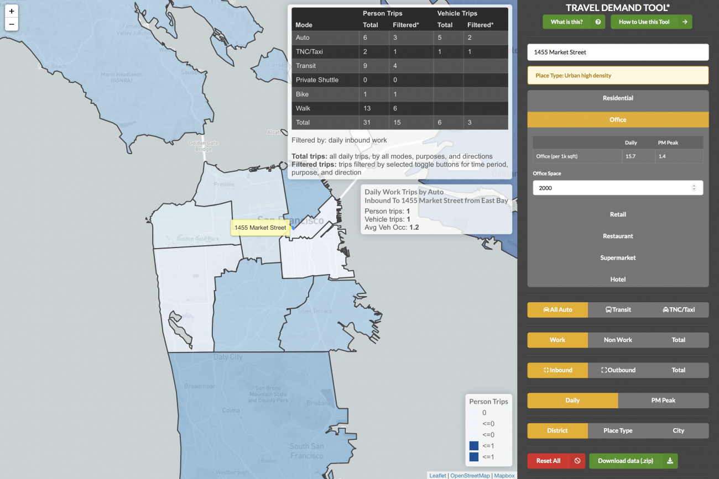The height and width of the screenshot is (479, 719).
Task: Open the OpenStreetMap attribution link
Action: click(470, 475)
